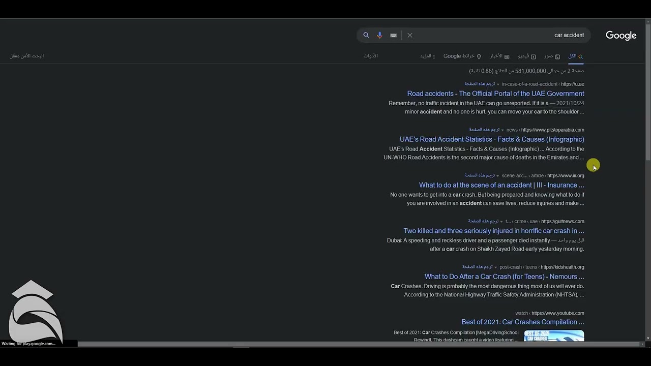Click the Car Crashes Compilation video thumbnail
Image resolution: width=651 pixels, height=366 pixels.
pos(554,336)
